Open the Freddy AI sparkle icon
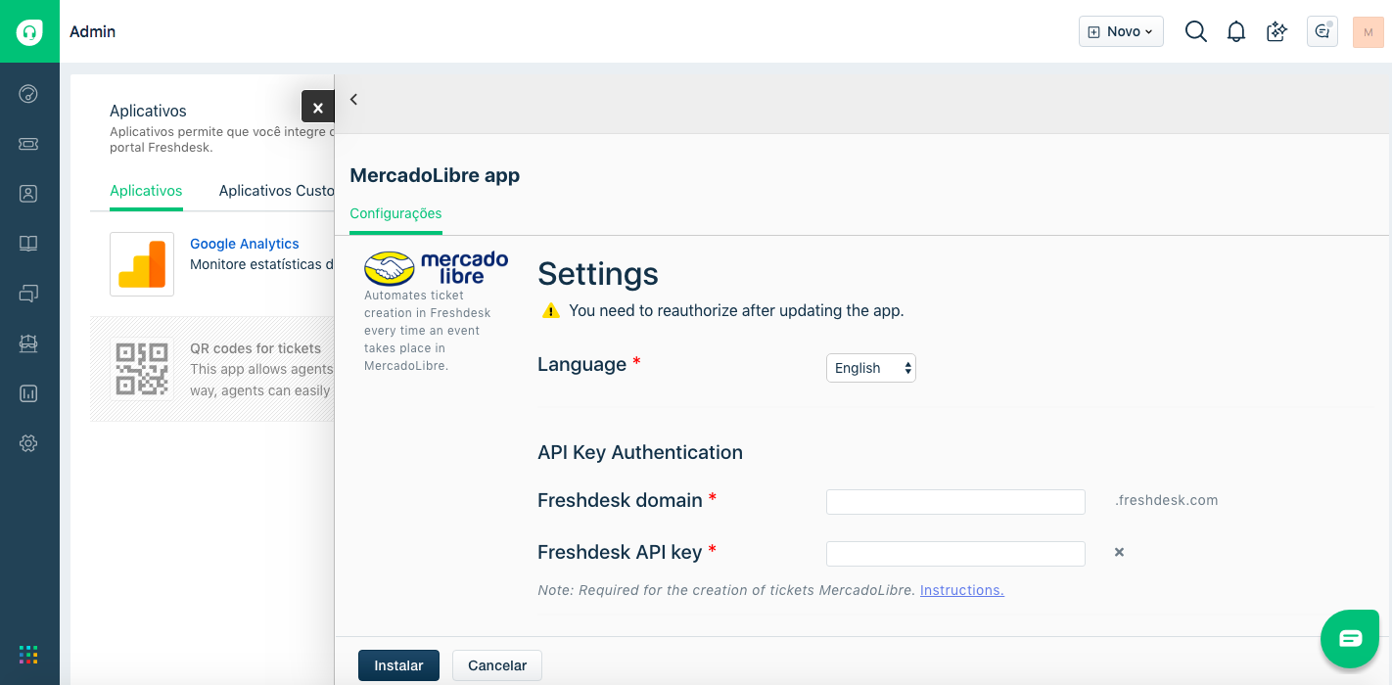1392x685 pixels. click(x=1276, y=31)
